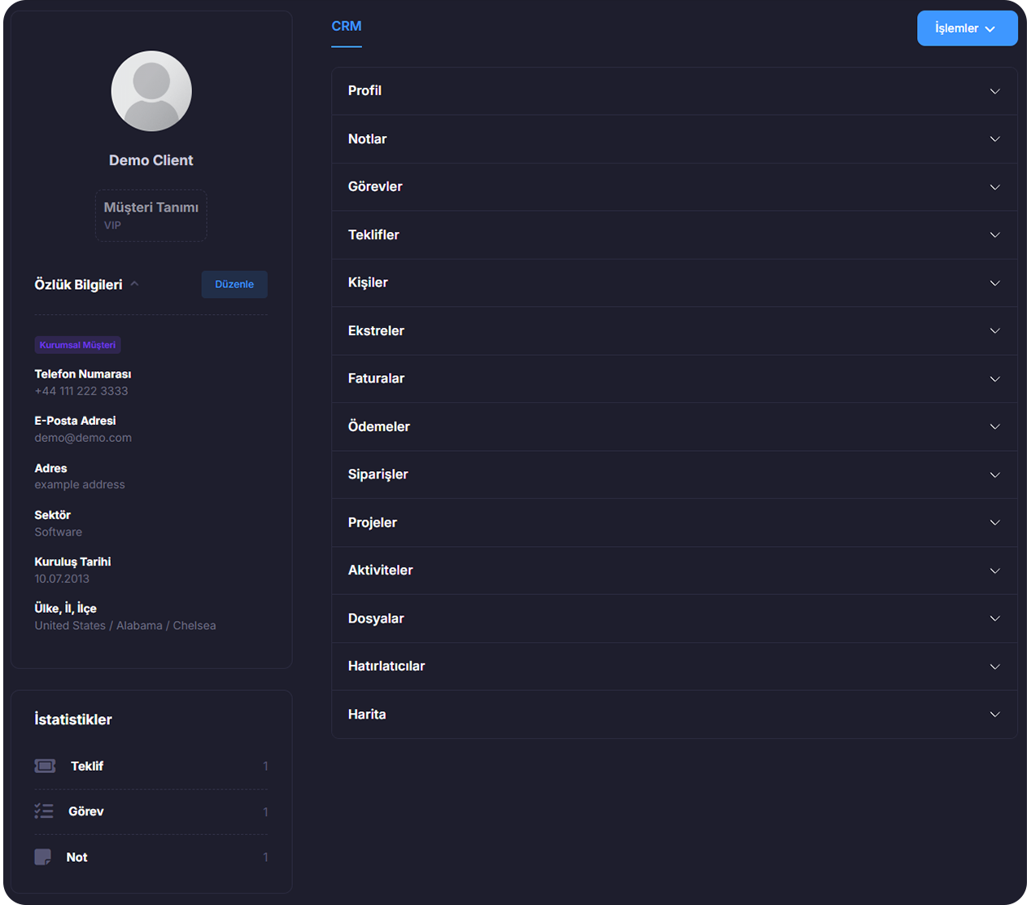Viewport: 1031px width, 905px height.
Task: Open the Ödemeler section chevron
Action: [x=994, y=426]
